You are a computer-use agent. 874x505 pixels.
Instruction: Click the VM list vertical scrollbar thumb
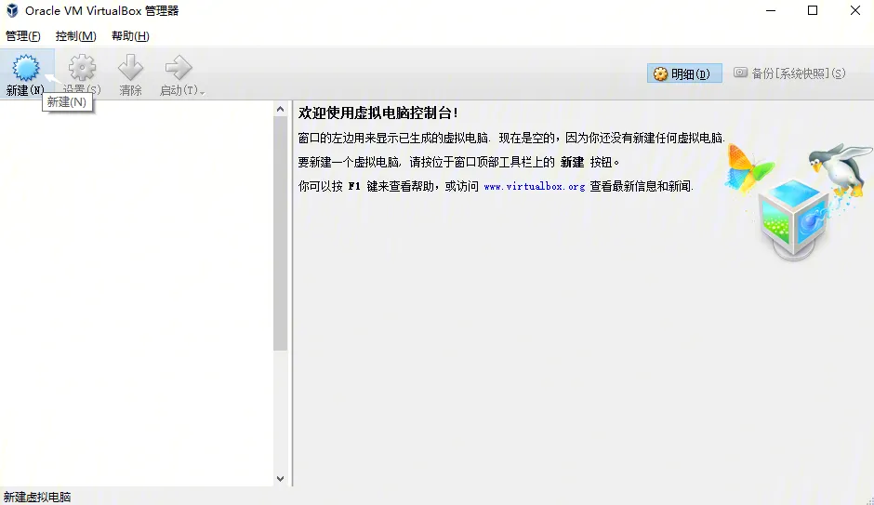tap(281, 233)
